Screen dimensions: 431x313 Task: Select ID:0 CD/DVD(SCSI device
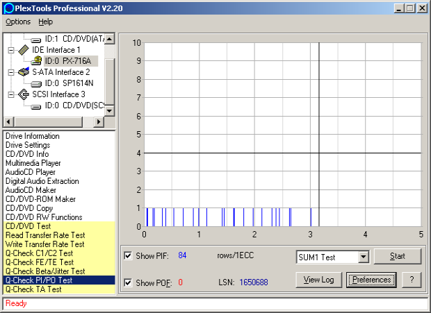[74, 105]
